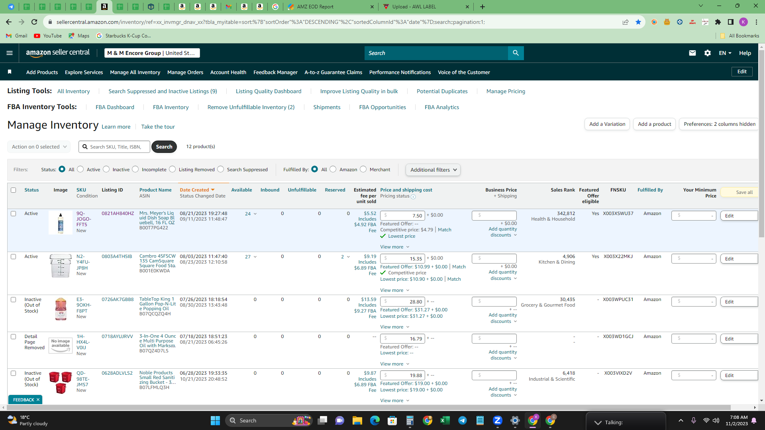Toggle the select-all checkbox in table header

tap(14, 190)
